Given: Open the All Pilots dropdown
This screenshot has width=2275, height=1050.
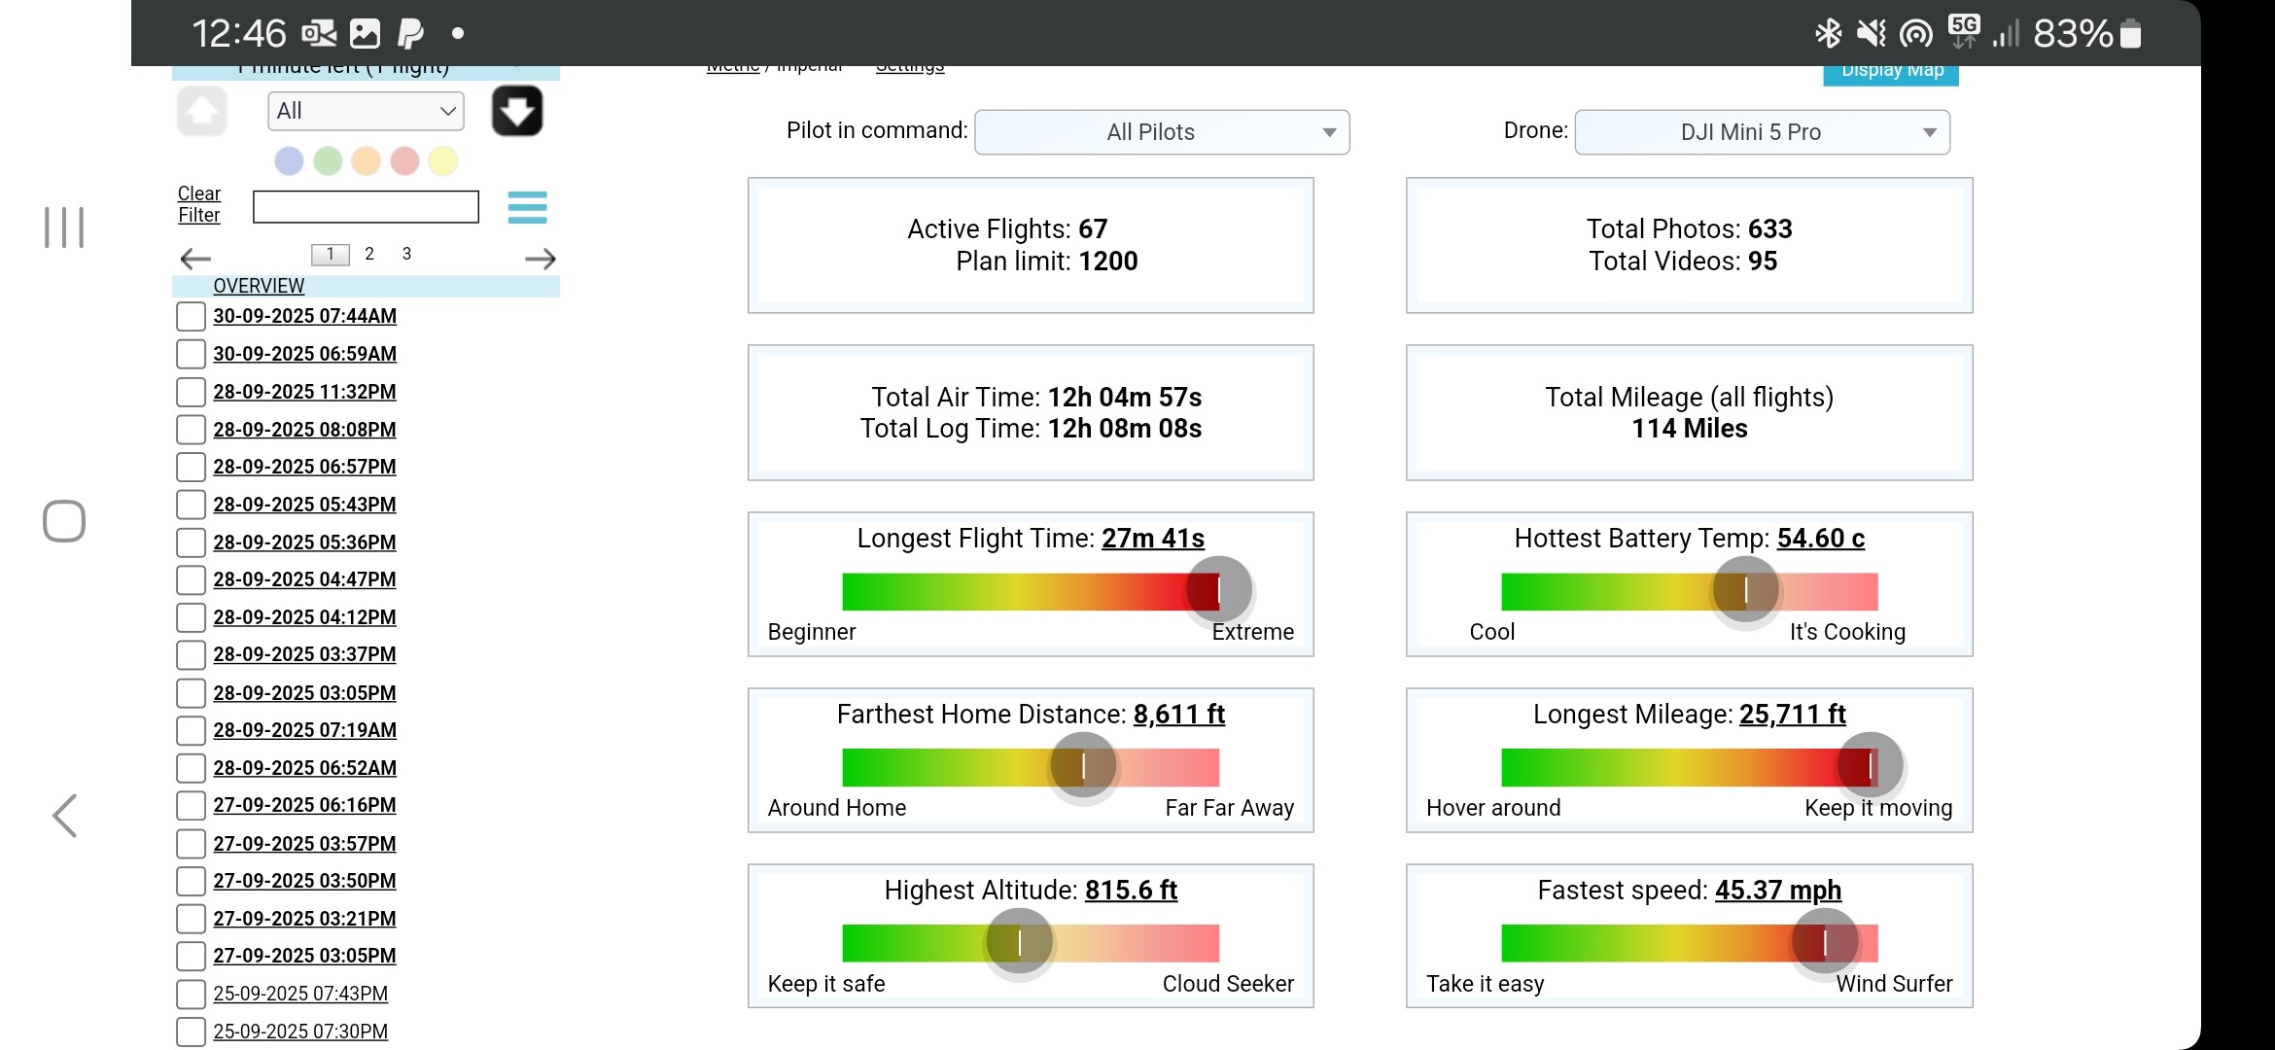Looking at the screenshot, I should 1162,132.
